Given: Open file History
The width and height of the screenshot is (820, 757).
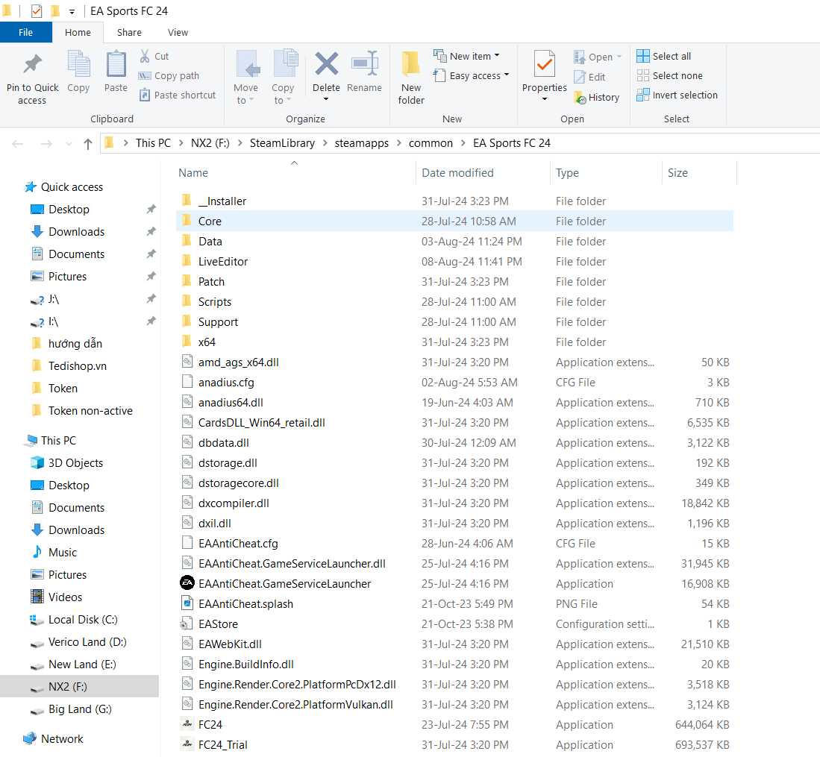Looking at the screenshot, I should click(x=597, y=97).
